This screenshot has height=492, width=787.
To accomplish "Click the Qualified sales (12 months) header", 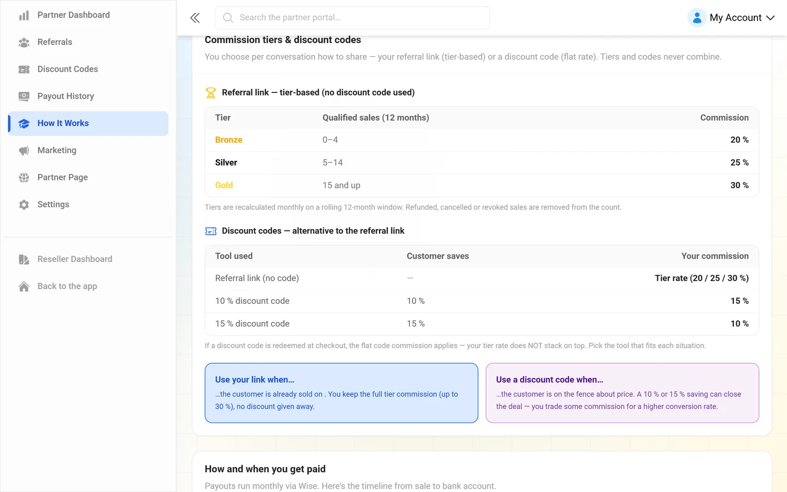I will click(x=376, y=118).
